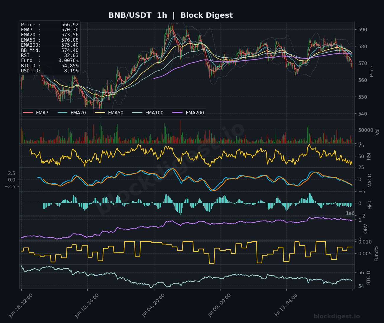The image size is (384, 323).
Task: Click the 540 price axis tick
Action: pos(362,114)
